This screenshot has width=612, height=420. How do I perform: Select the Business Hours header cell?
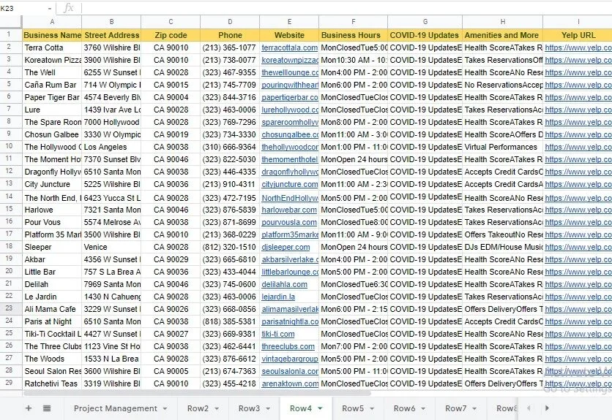[x=354, y=35]
